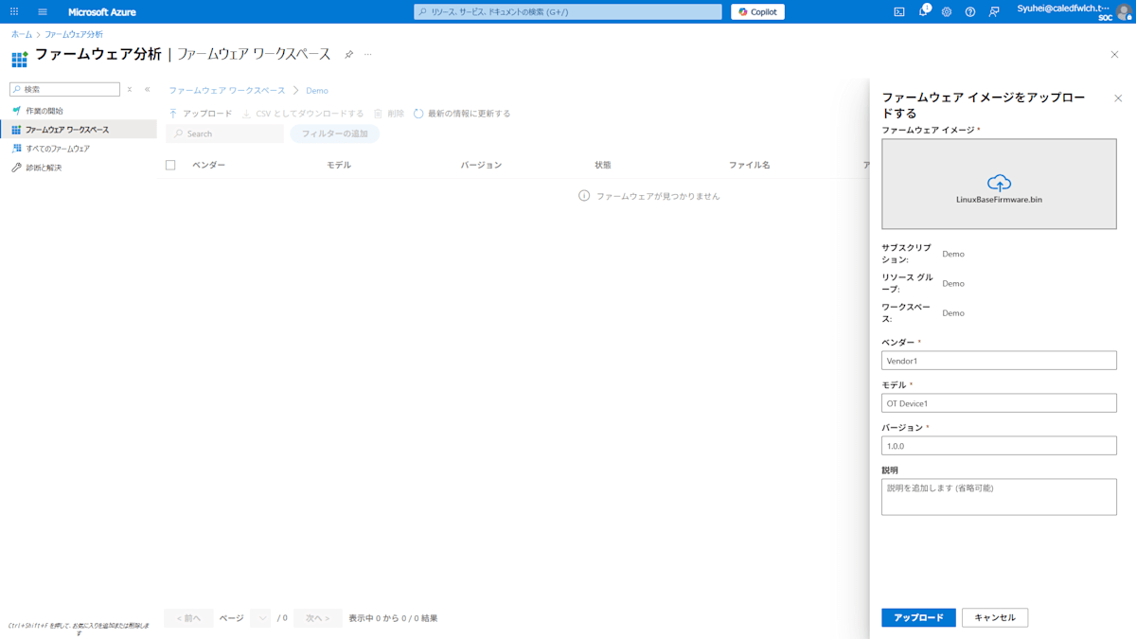This screenshot has height=639, width=1136.
Task: Click 最新の情報に更新する
Action: (461, 114)
